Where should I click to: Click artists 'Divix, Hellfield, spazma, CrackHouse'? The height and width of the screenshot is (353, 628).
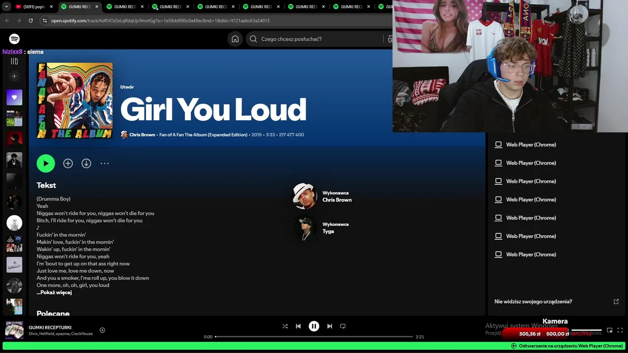click(61, 334)
